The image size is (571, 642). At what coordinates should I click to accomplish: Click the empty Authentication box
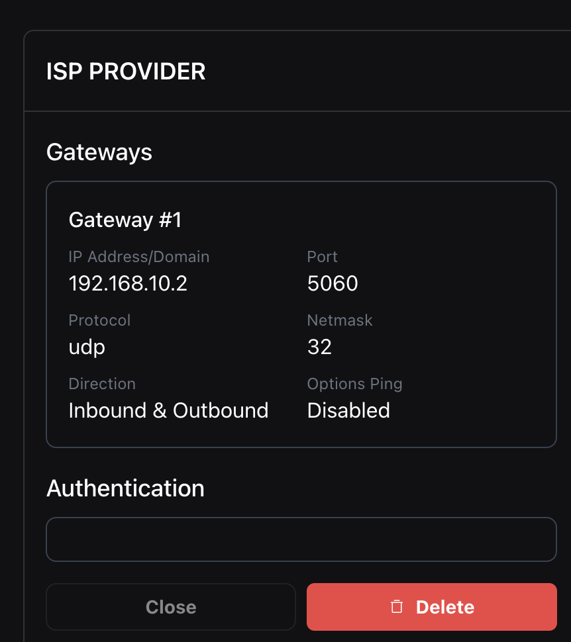(301, 539)
